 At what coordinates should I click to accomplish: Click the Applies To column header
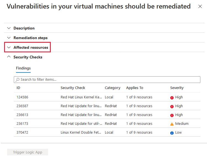(134, 88)
